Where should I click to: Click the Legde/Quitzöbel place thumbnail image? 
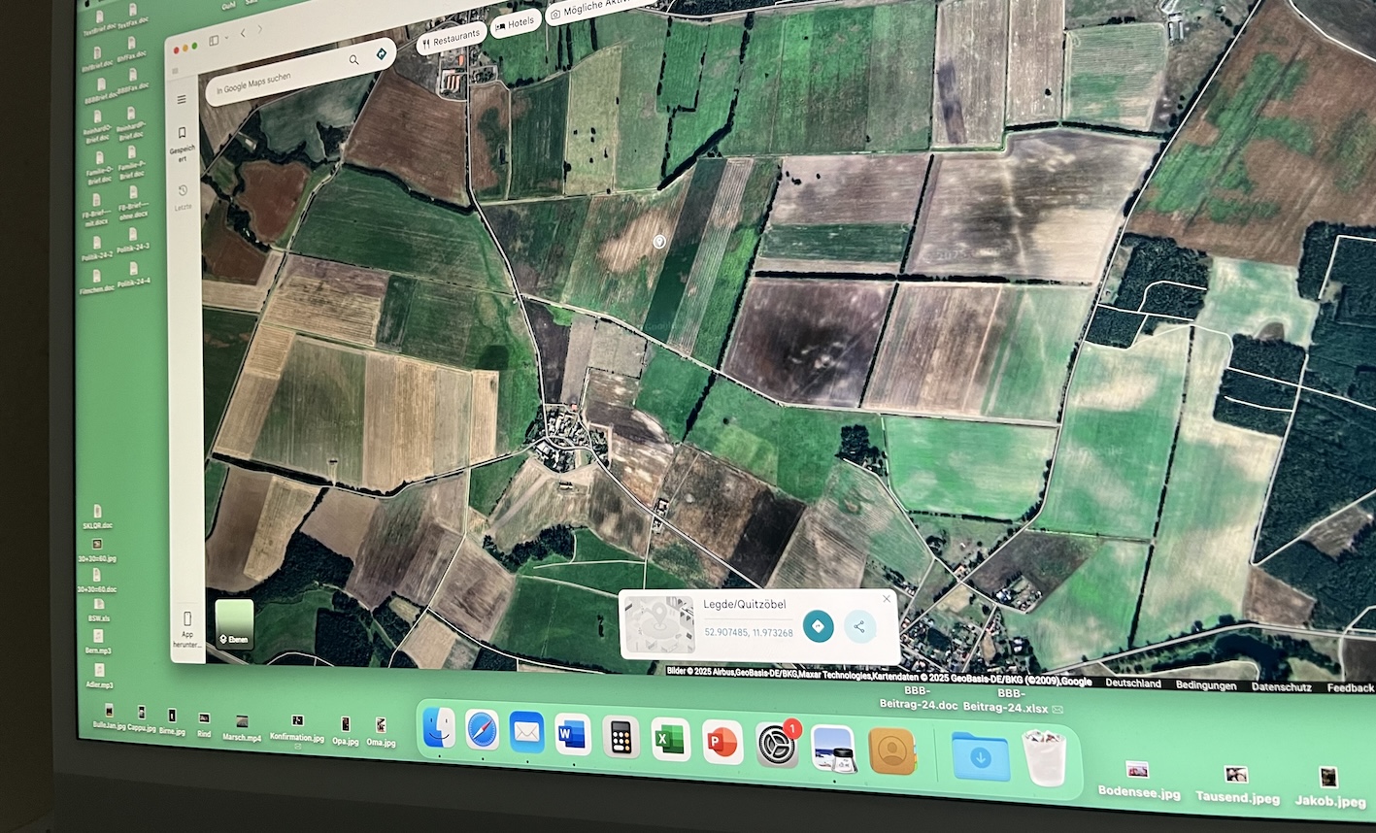tap(659, 624)
